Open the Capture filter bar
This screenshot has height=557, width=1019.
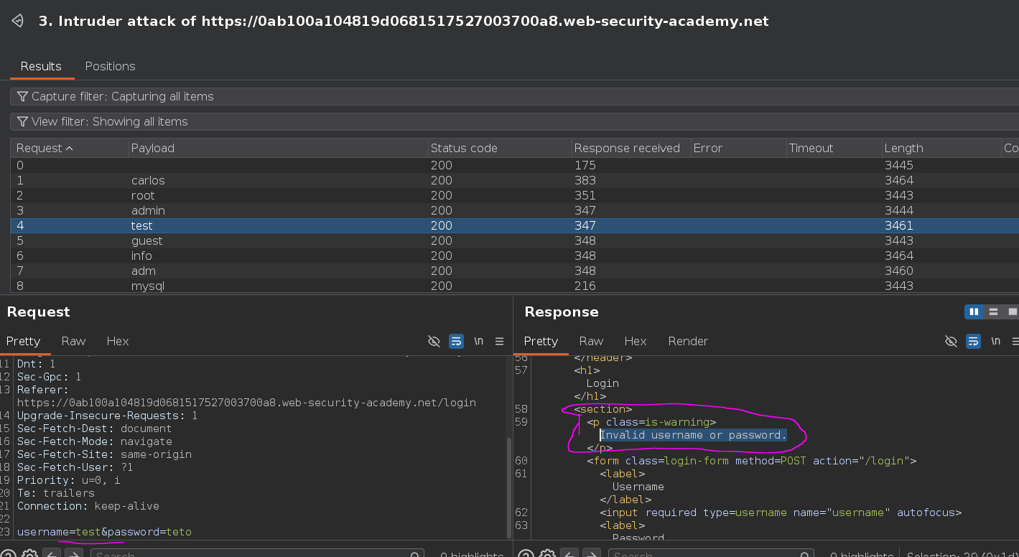point(514,96)
